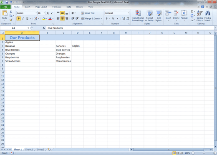Screen dimensions: 217x155
Task: Switch to Insert ribbon tab
Action: coord(28,7)
